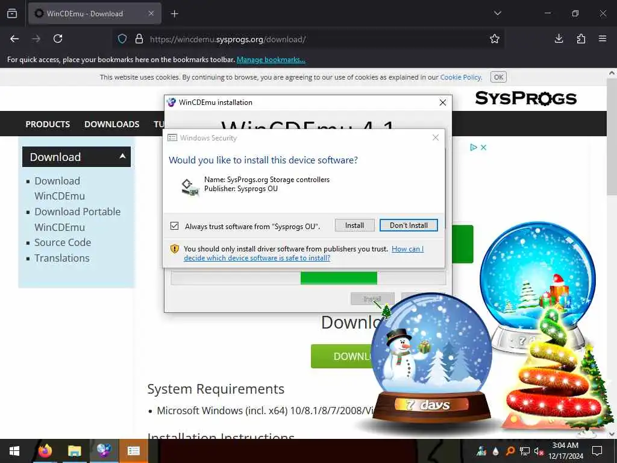Close the WinCDEmu - Download tab
The image size is (617, 463).
point(151,13)
